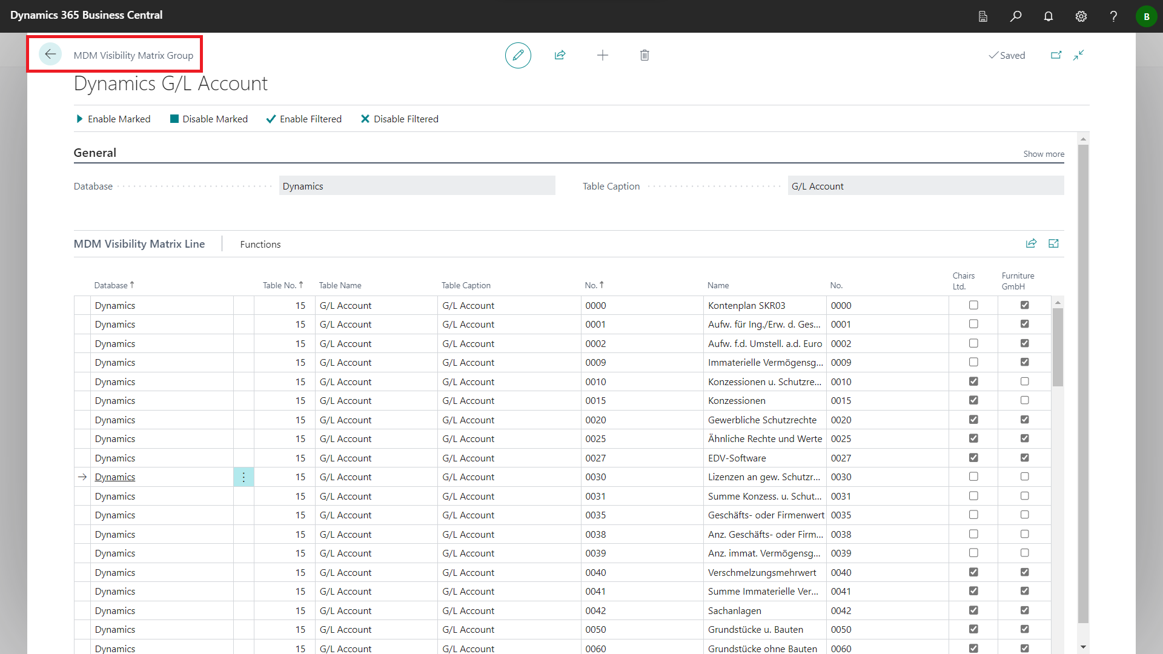This screenshot has height=654, width=1163.
Task: Click the page vertical scrollbar
Action: [1083, 383]
